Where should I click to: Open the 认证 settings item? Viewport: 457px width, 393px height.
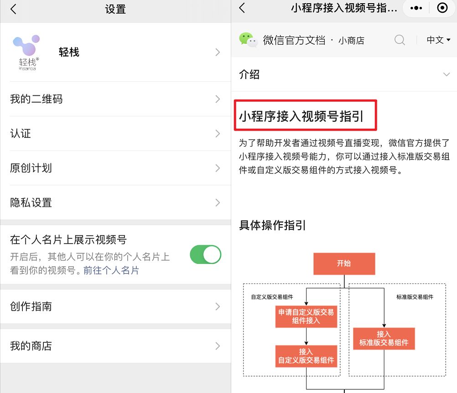pyautogui.click(x=115, y=134)
